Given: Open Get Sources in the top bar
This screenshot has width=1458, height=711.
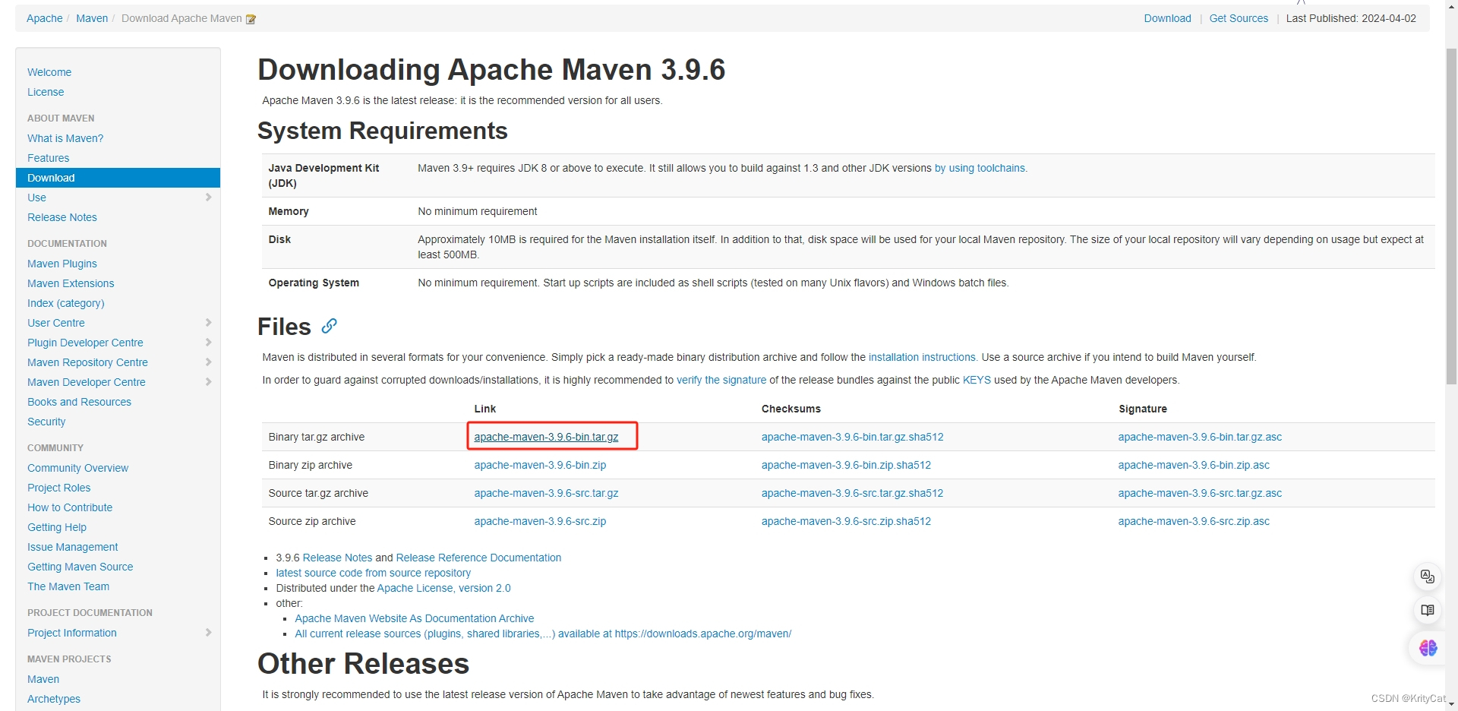Looking at the screenshot, I should coord(1239,18).
